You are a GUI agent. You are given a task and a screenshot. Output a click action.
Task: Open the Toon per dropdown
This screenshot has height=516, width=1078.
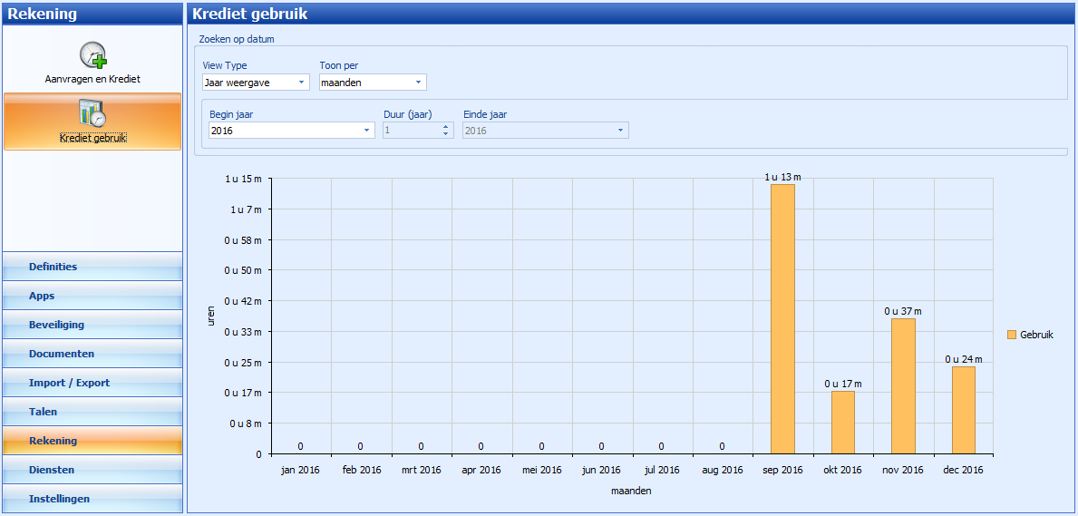(374, 83)
